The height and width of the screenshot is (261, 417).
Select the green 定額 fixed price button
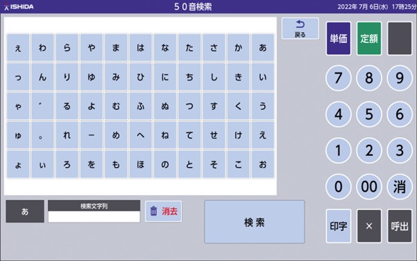tap(369, 38)
